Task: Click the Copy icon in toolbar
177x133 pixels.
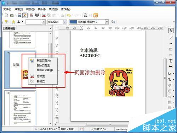Action: point(49,15)
